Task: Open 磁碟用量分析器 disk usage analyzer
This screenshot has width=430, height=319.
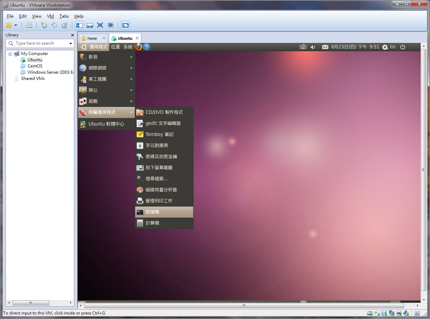Action: pyautogui.click(x=164, y=190)
